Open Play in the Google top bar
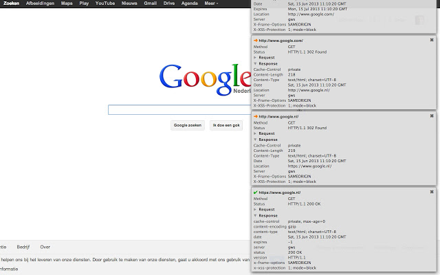Screen dimensions: 440x275 pyautogui.click(x=84, y=3)
